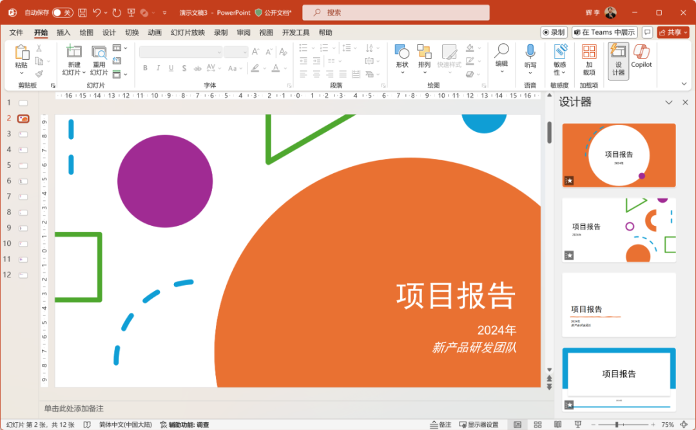
Task: Click the search box in title bar
Action: coord(396,12)
